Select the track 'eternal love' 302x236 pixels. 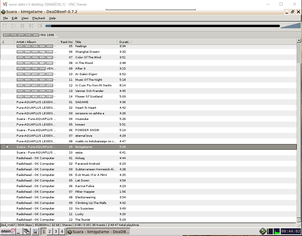point(148,136)
